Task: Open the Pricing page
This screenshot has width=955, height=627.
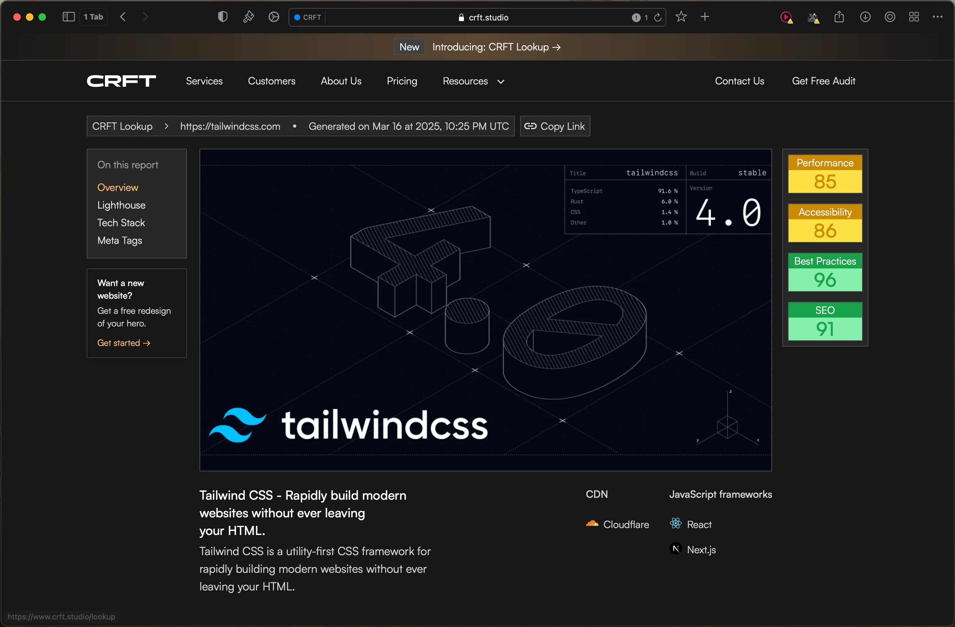Action: point(402,81)
